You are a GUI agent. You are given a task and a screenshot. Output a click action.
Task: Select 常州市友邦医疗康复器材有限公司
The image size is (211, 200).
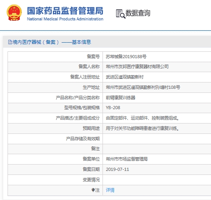[137, 67]
